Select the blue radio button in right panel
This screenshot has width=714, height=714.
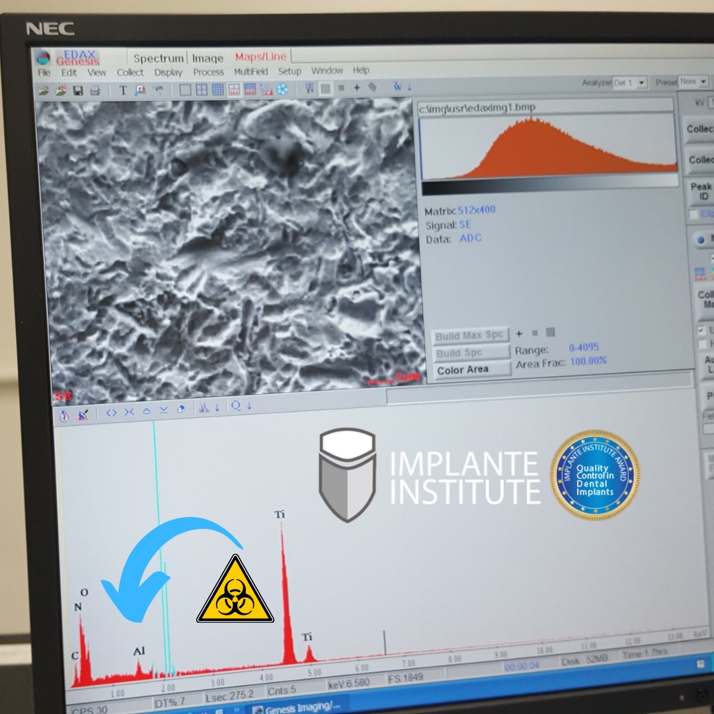click(x=701, y=239)
